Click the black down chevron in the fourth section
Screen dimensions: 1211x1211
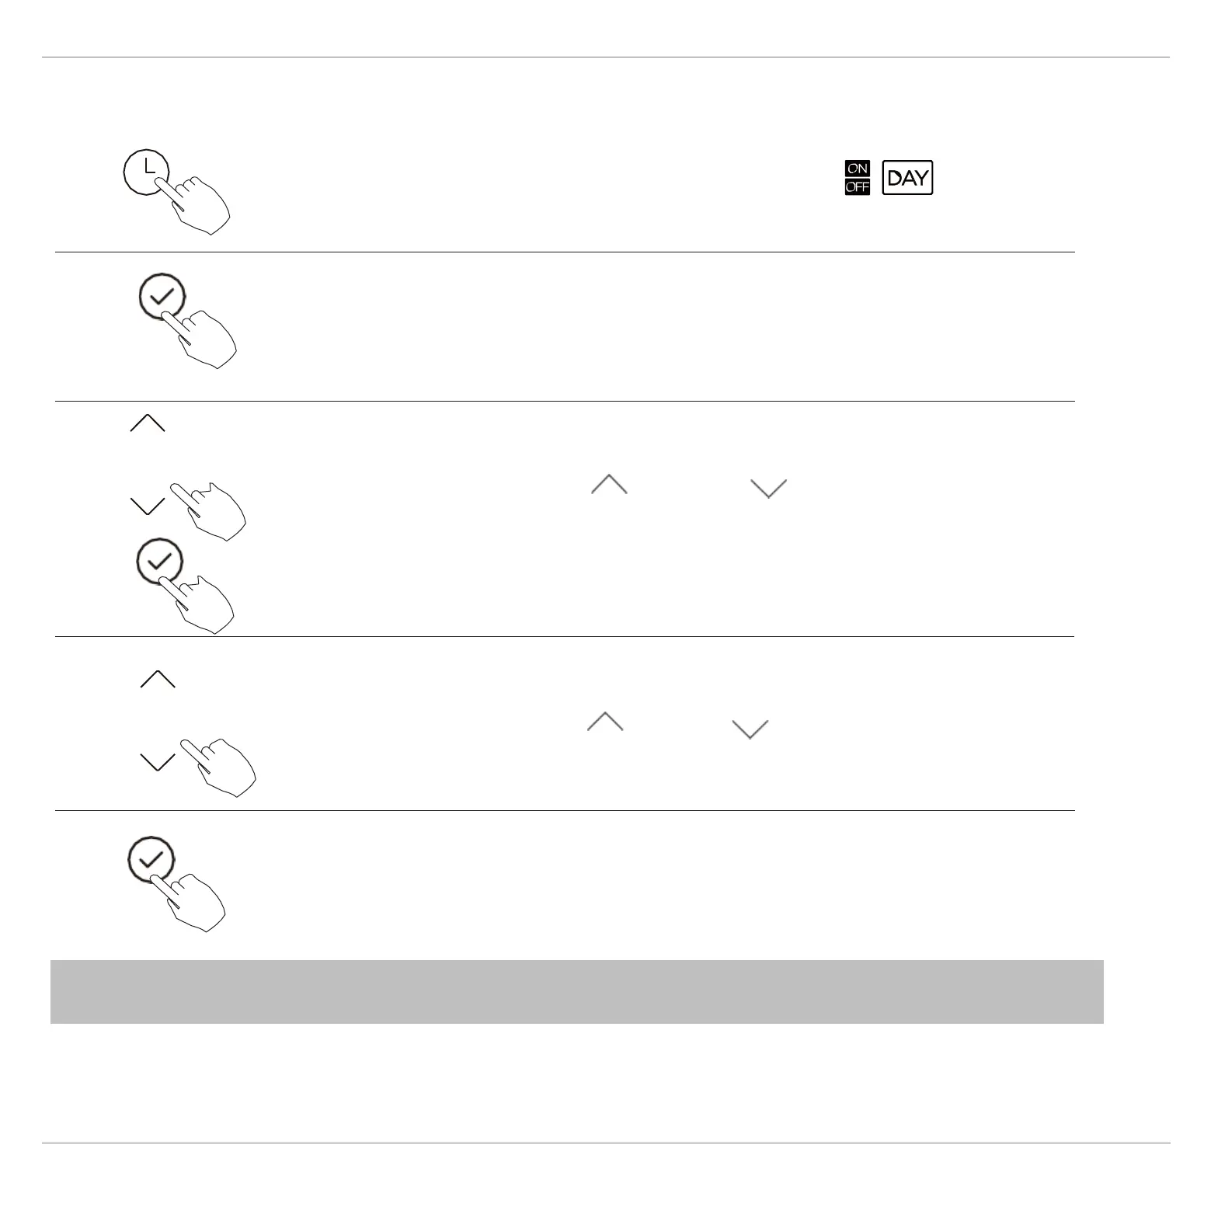click(158, 762)
